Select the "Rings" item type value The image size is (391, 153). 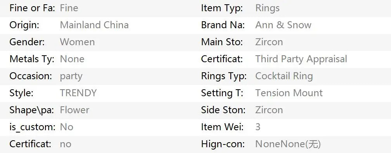pos(267,8)
